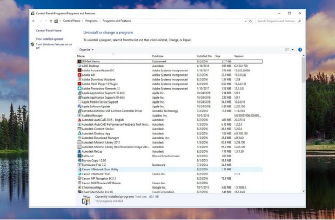Screen dimensions: 335x220
Task: Open View installed updates link
Action: tap(50, 39)
